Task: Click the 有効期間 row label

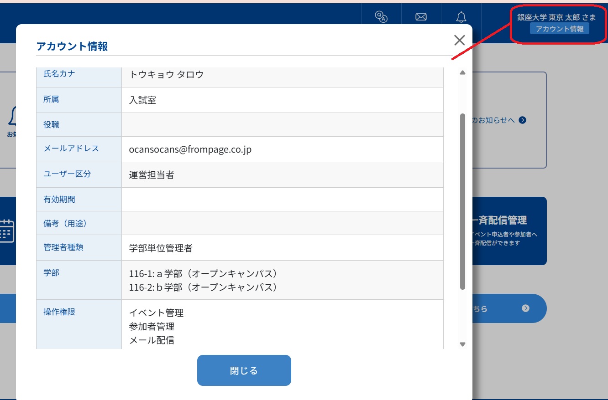Action: coord(59,200)
